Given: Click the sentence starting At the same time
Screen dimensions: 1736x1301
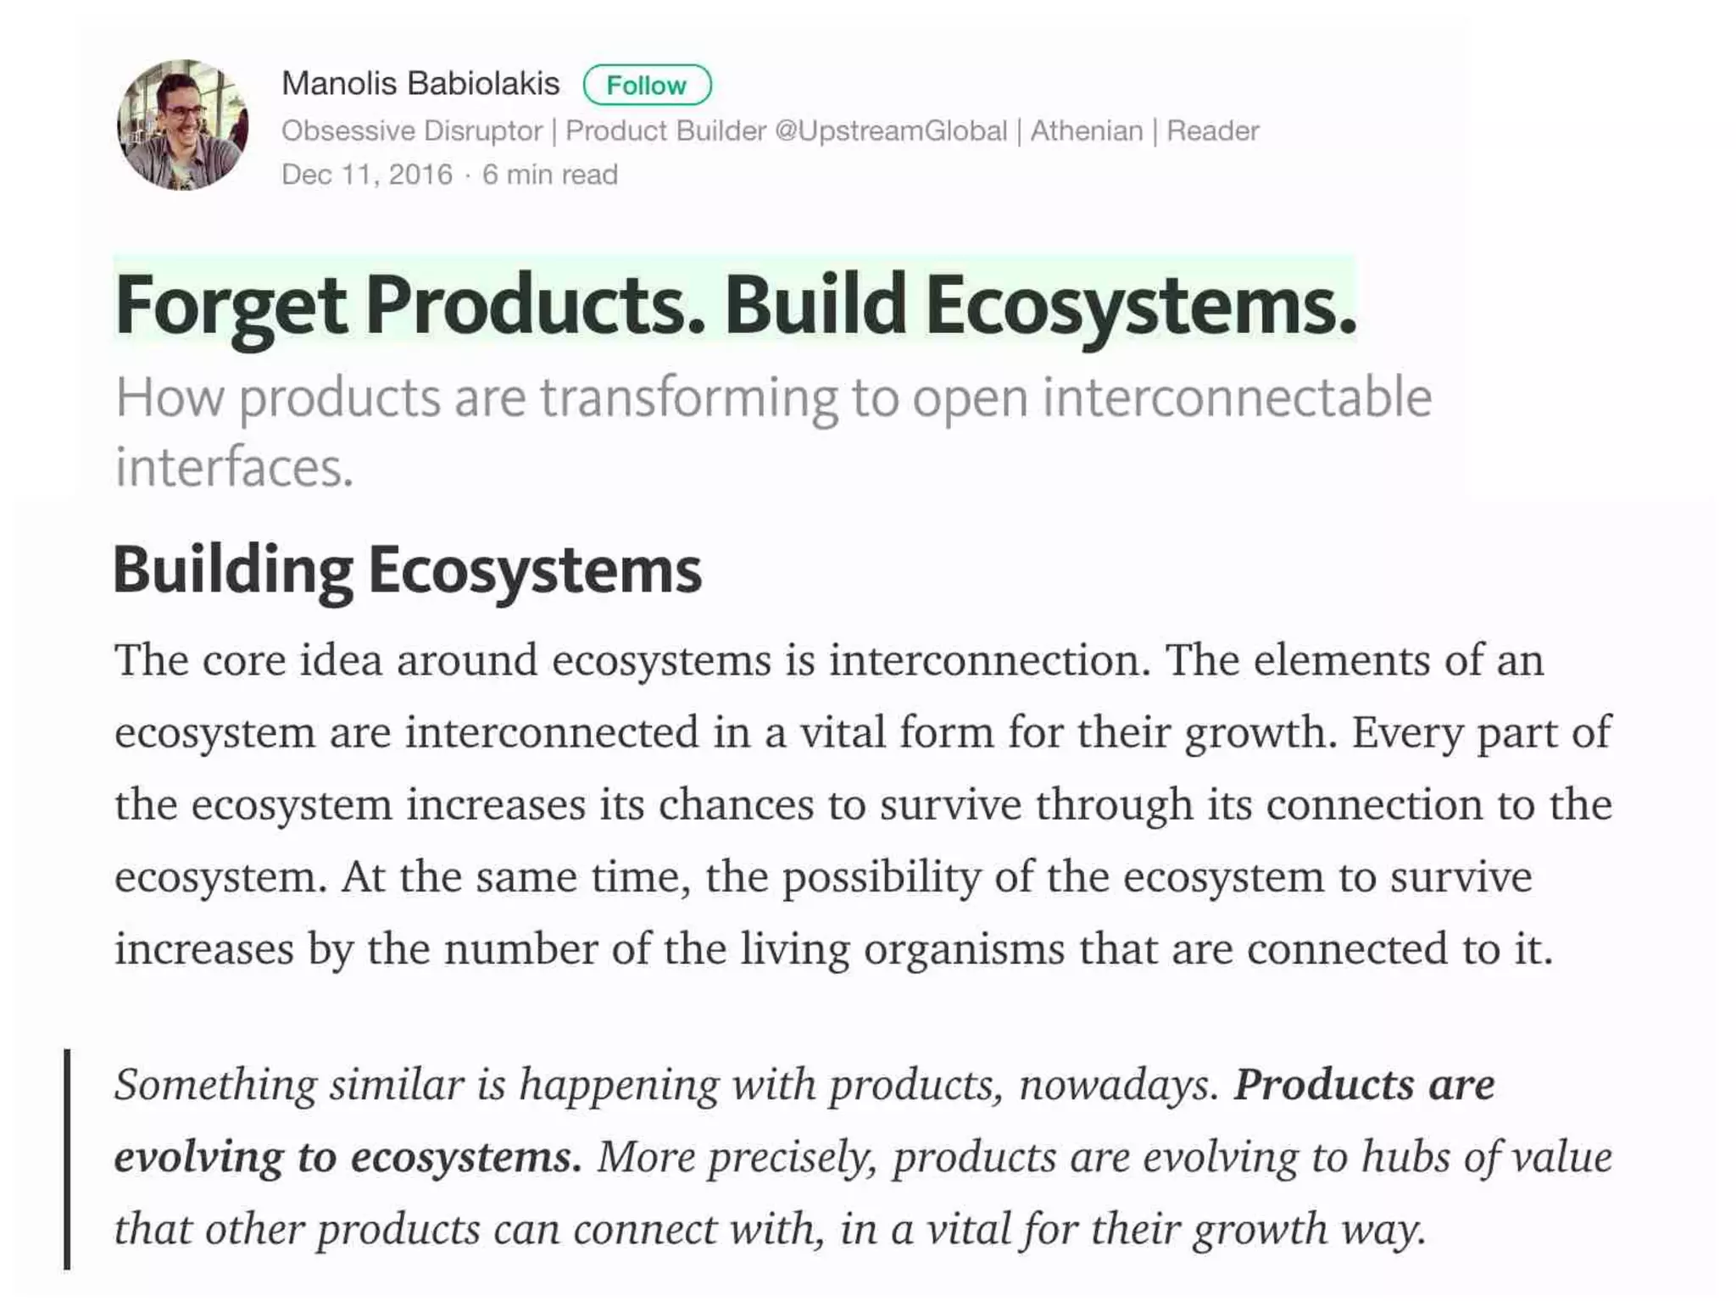Looking at the screenshot, I should tap(834, 913).
